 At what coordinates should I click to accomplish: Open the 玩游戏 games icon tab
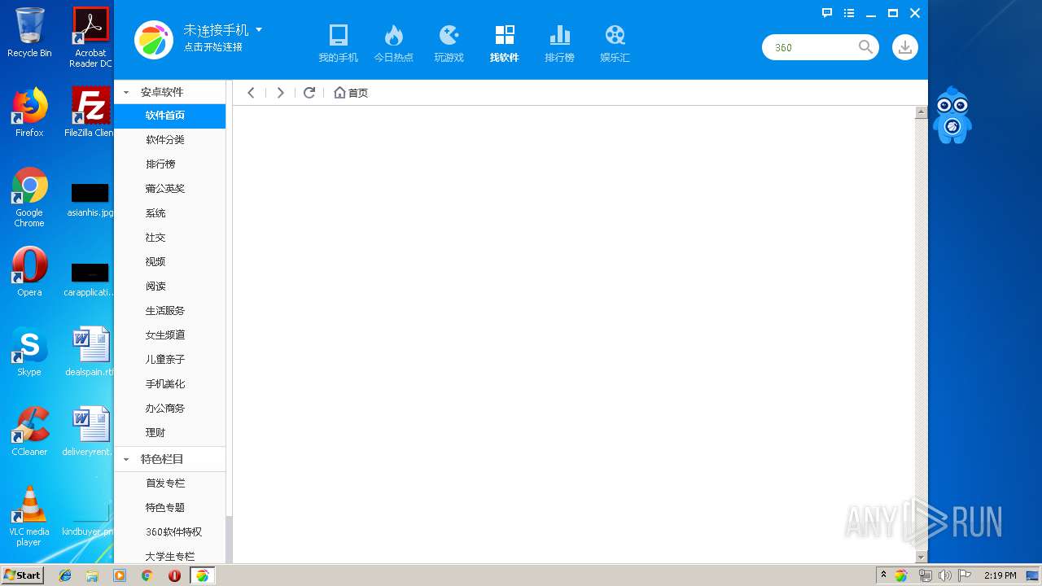(449, 35)
